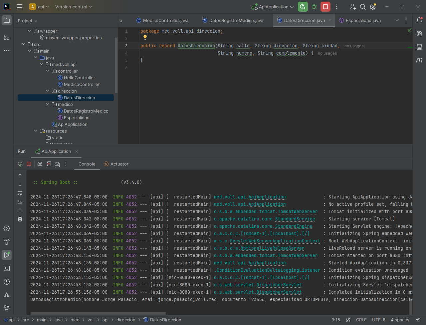This screenshot has height=325, width=426.
Task: Open the Problems tool window
Action: [x=7, y=282]
